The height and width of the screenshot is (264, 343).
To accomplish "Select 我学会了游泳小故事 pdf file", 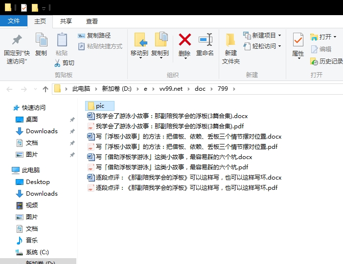I will tap(165, 126).
